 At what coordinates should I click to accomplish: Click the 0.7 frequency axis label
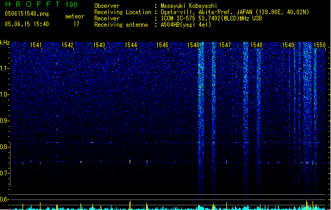click(4, 173)
